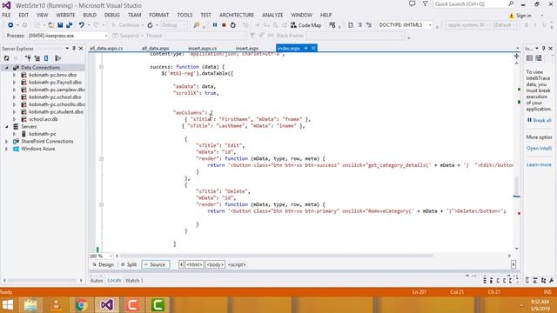This screenshot has height=313, width=557.
Task: Click the Find in Files icon
Action: click(x=197, y=25)
